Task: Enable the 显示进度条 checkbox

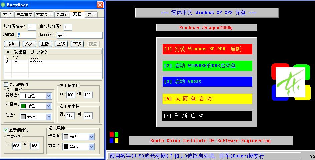Action: (6, 85)
